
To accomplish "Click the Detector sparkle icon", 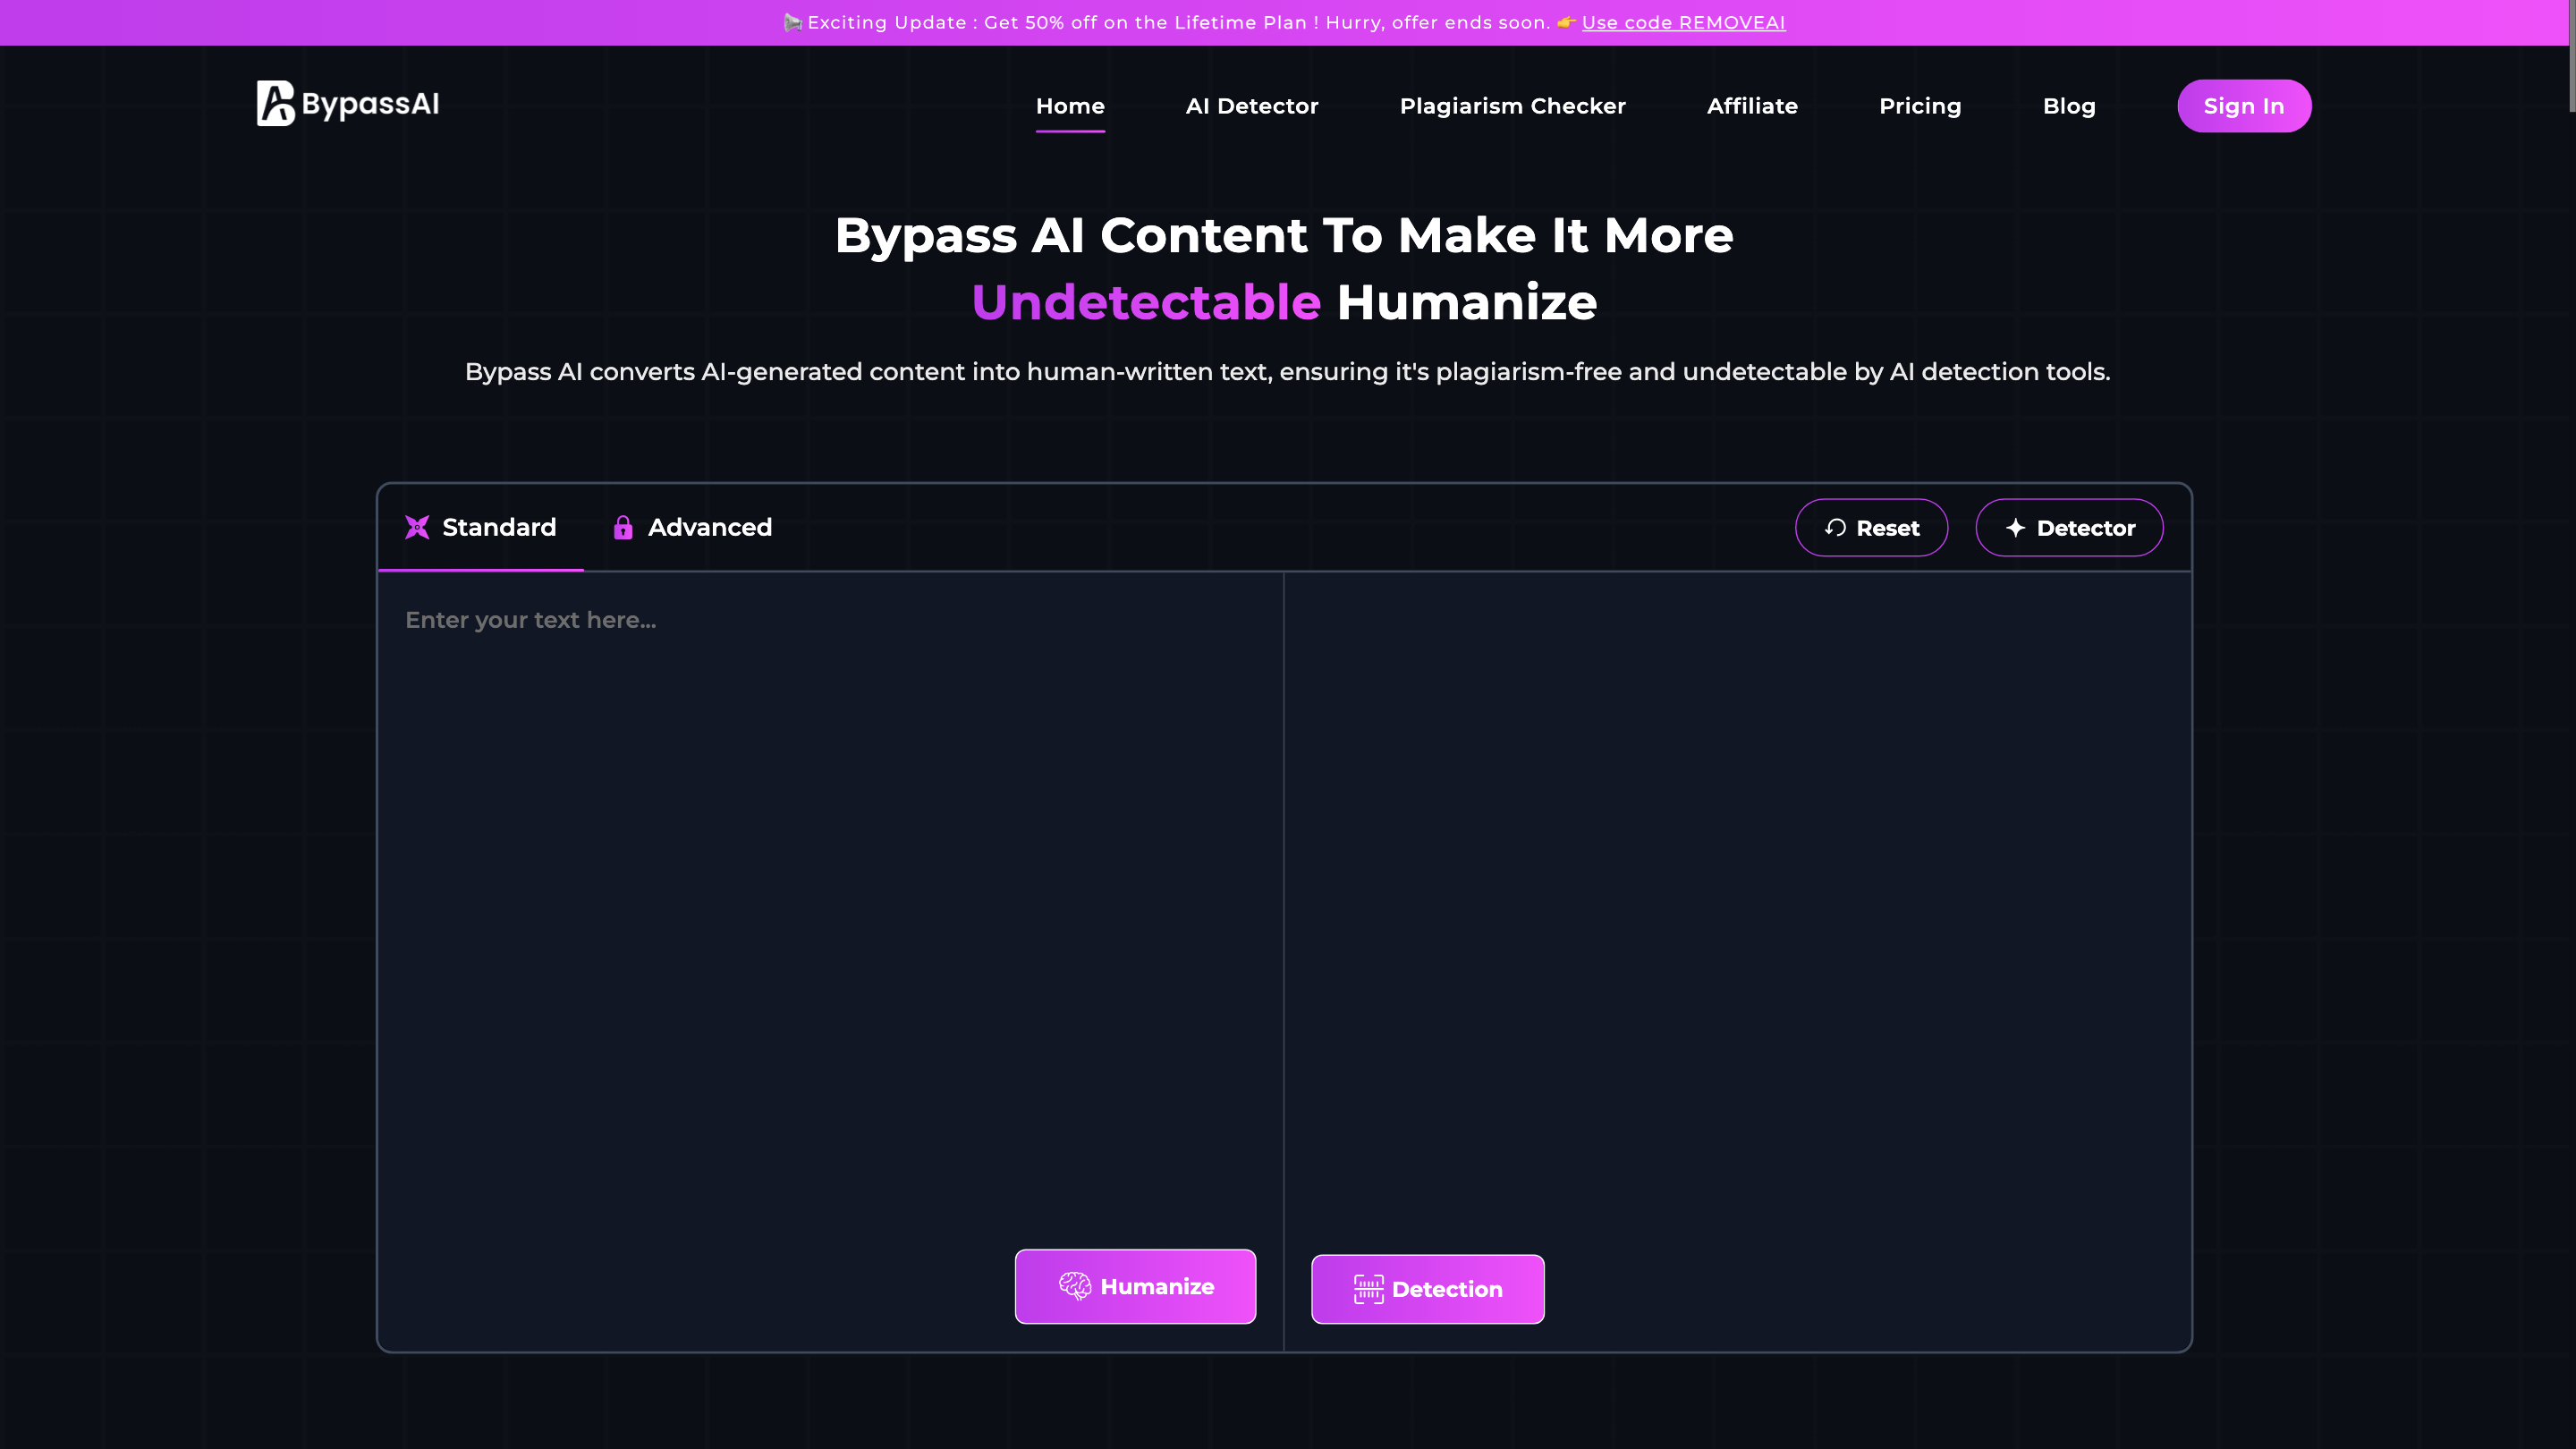I will pyautogui.click(x=2015, y=528).
